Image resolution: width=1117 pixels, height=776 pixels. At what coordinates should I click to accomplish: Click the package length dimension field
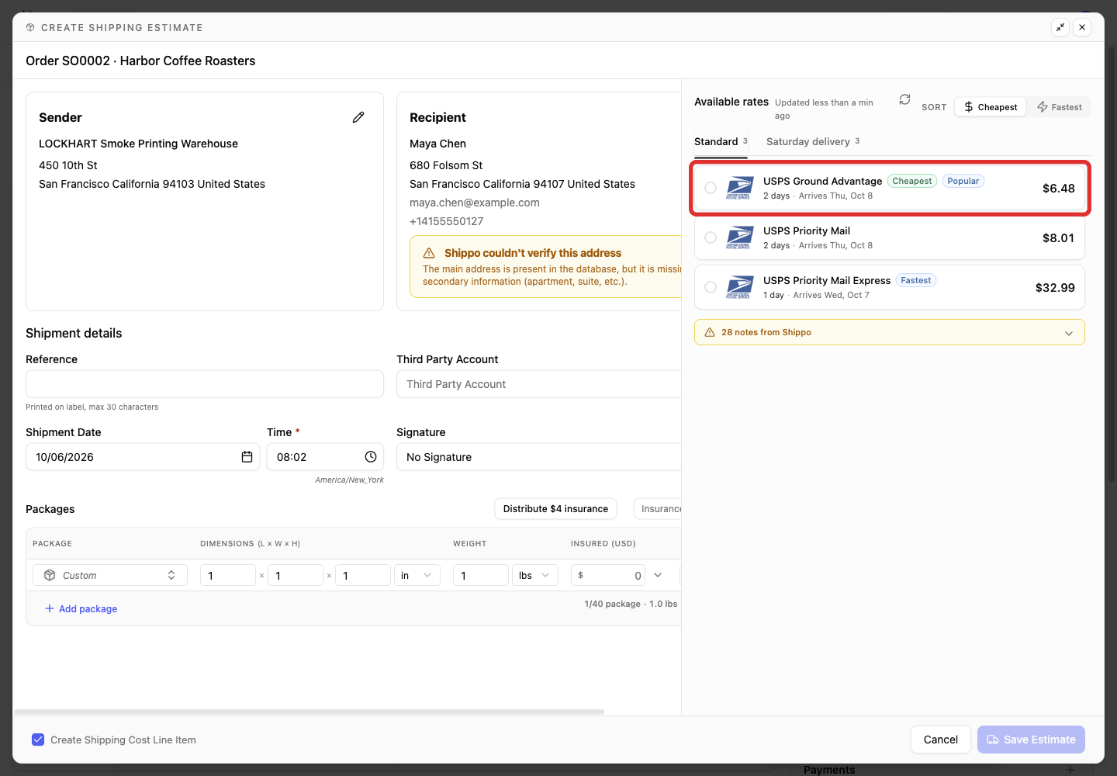[228, 575]
